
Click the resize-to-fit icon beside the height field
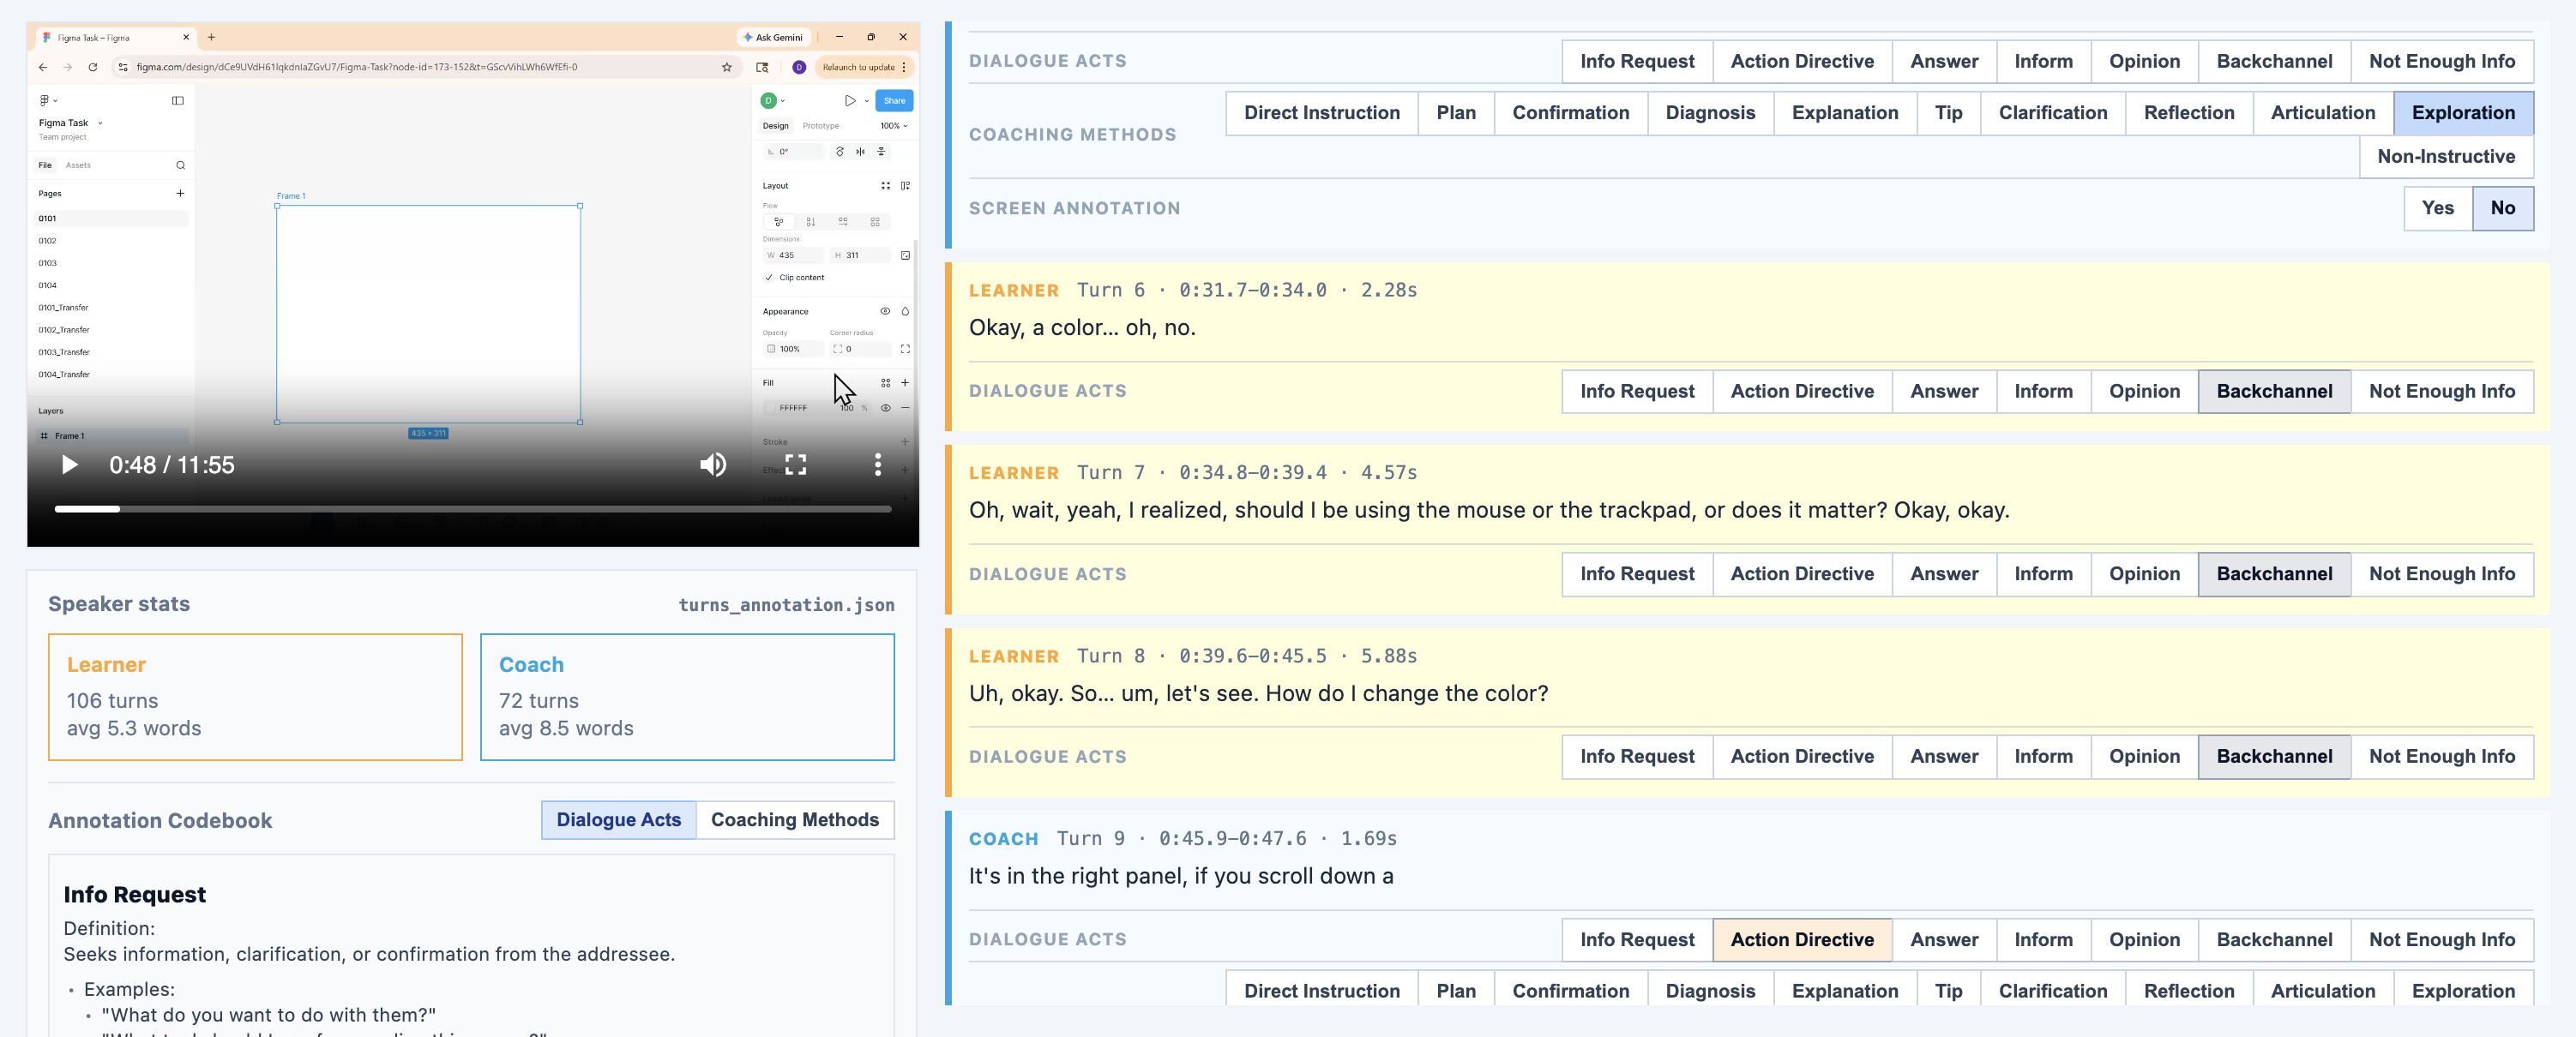905,255
